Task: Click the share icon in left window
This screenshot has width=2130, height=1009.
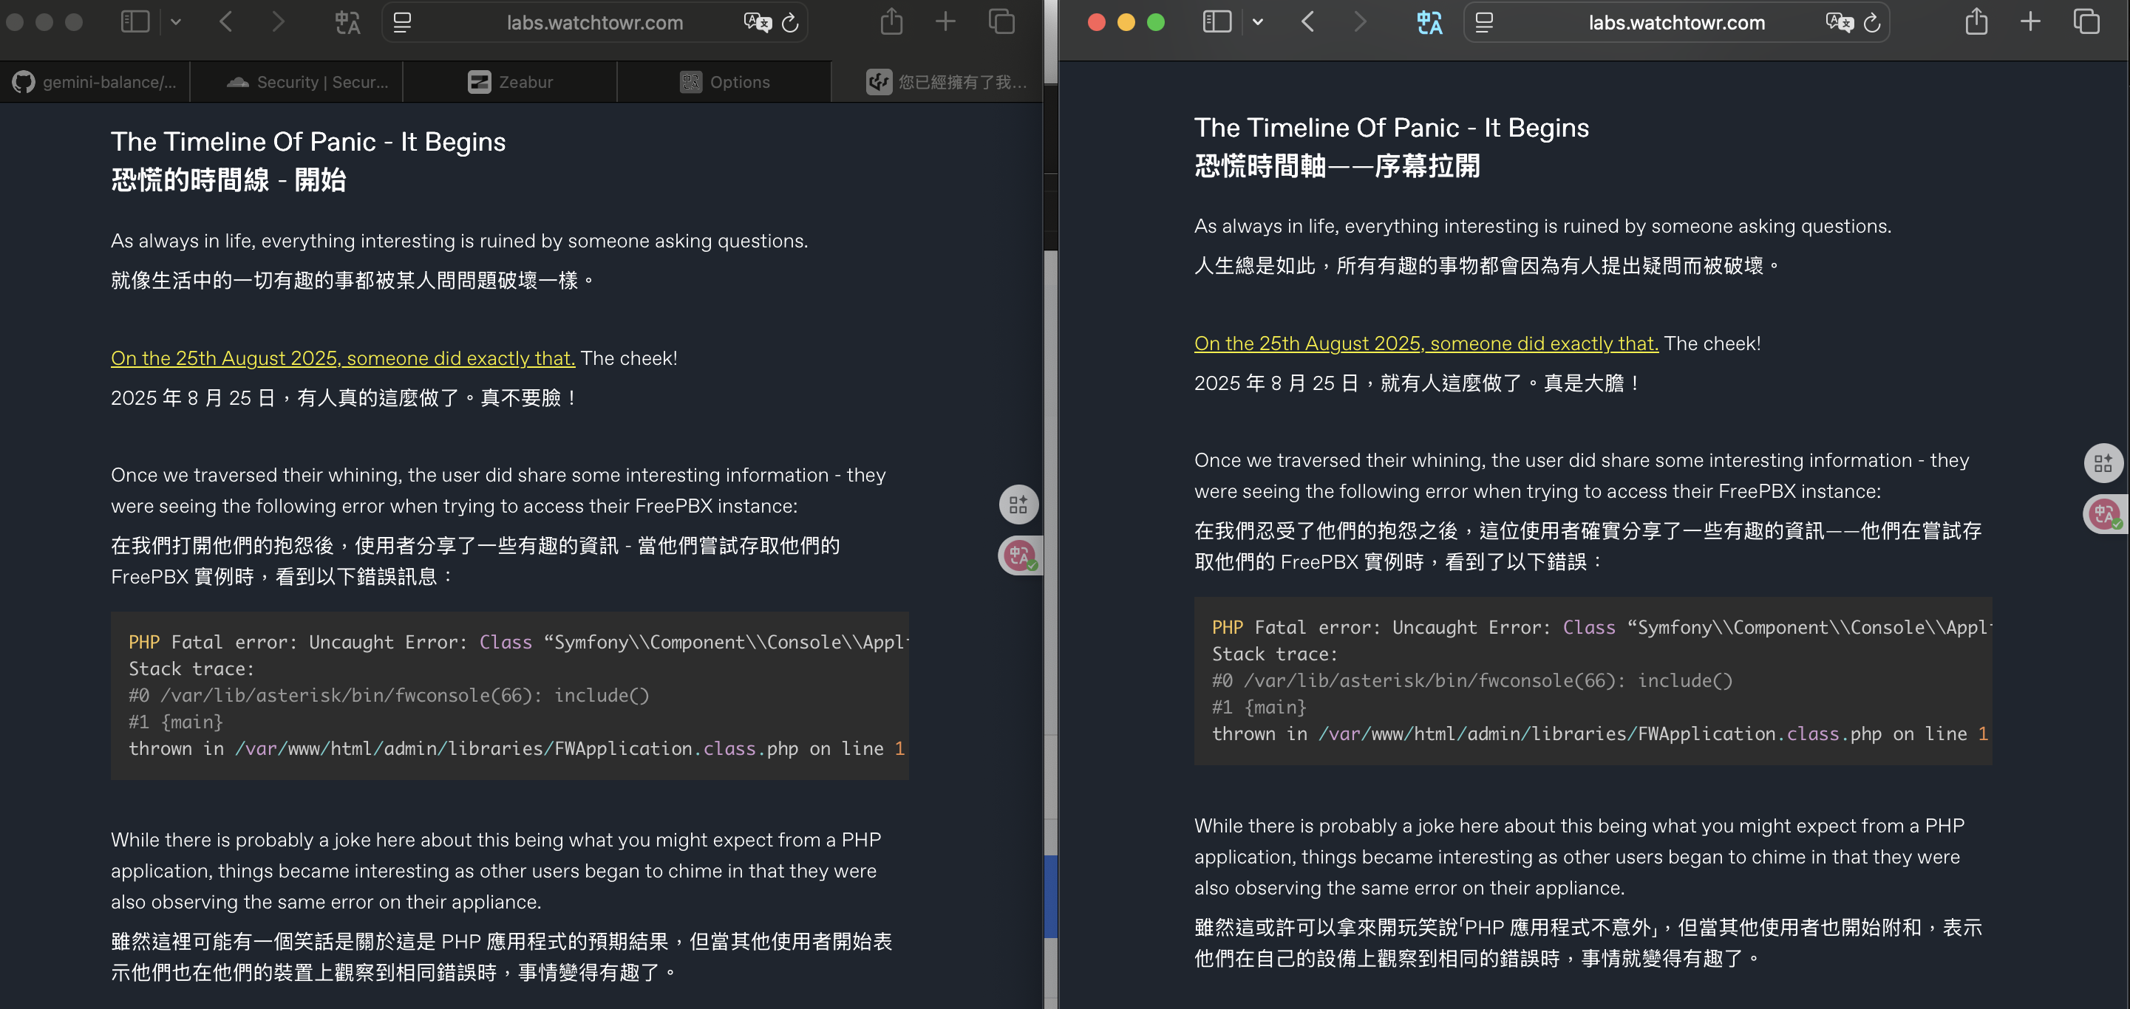Action: point(891,21)
